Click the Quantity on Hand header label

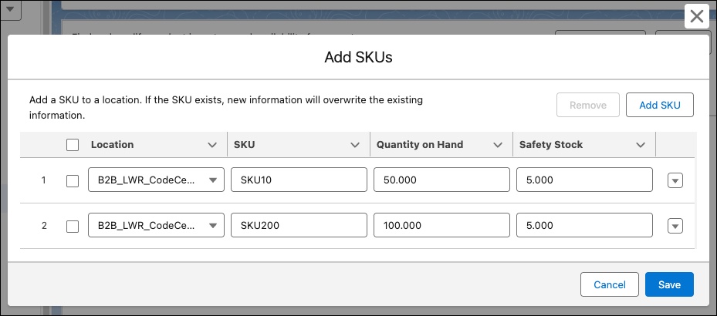[420, 145]
